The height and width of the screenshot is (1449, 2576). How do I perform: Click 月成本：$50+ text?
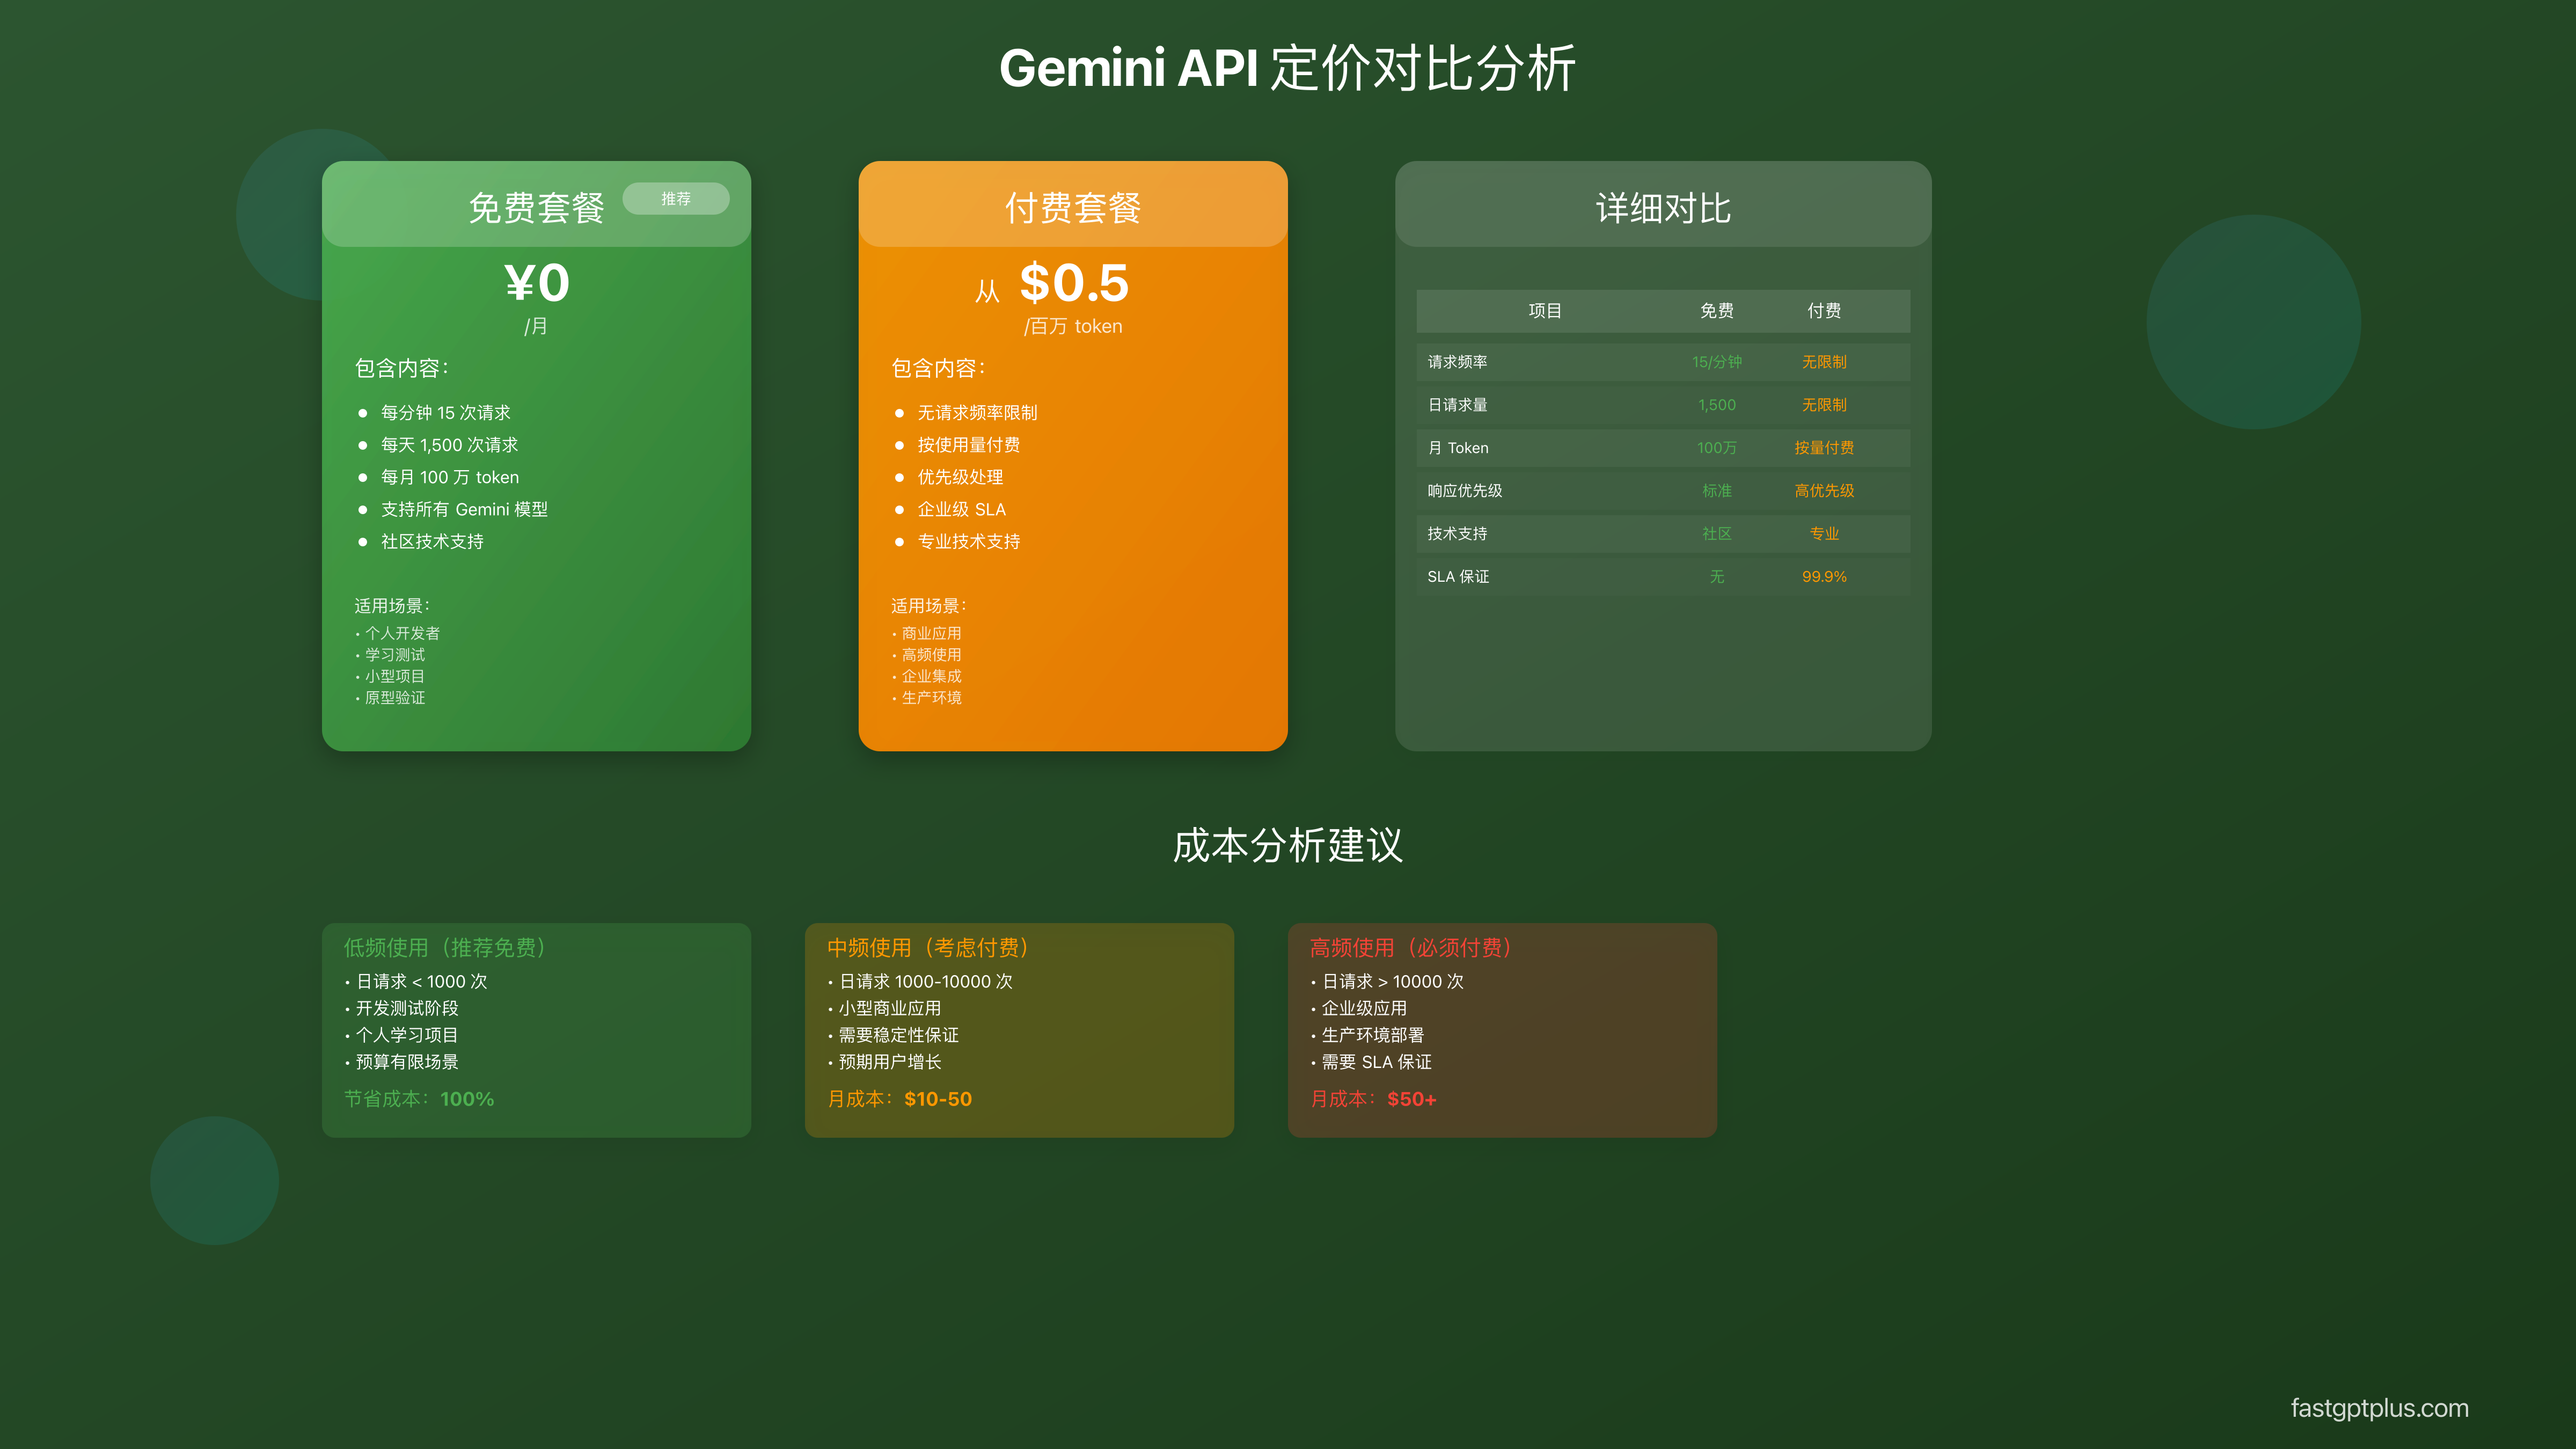(1373, 1099)
